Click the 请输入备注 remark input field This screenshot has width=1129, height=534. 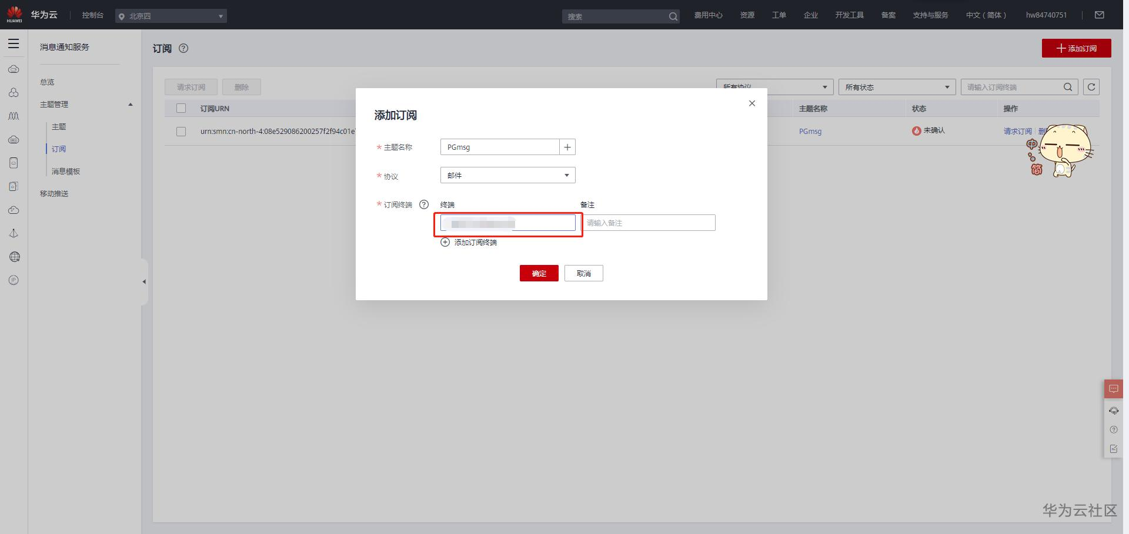coord(648,223)
